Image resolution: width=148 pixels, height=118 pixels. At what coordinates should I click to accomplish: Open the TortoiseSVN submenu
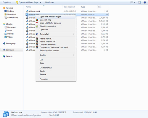[55, 34]
